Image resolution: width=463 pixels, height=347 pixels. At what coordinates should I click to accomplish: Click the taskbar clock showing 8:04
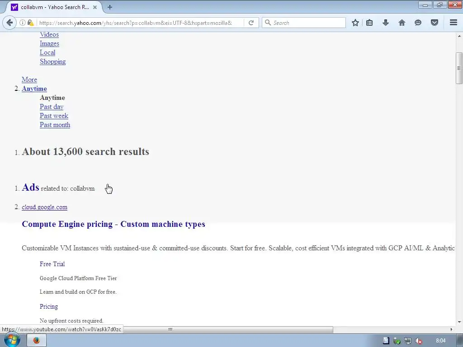pyautogui.click(x=440, y=341)
